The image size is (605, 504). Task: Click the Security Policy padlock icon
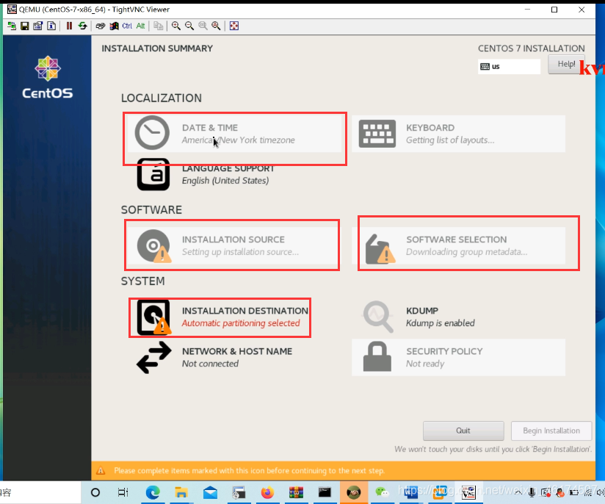377,356
